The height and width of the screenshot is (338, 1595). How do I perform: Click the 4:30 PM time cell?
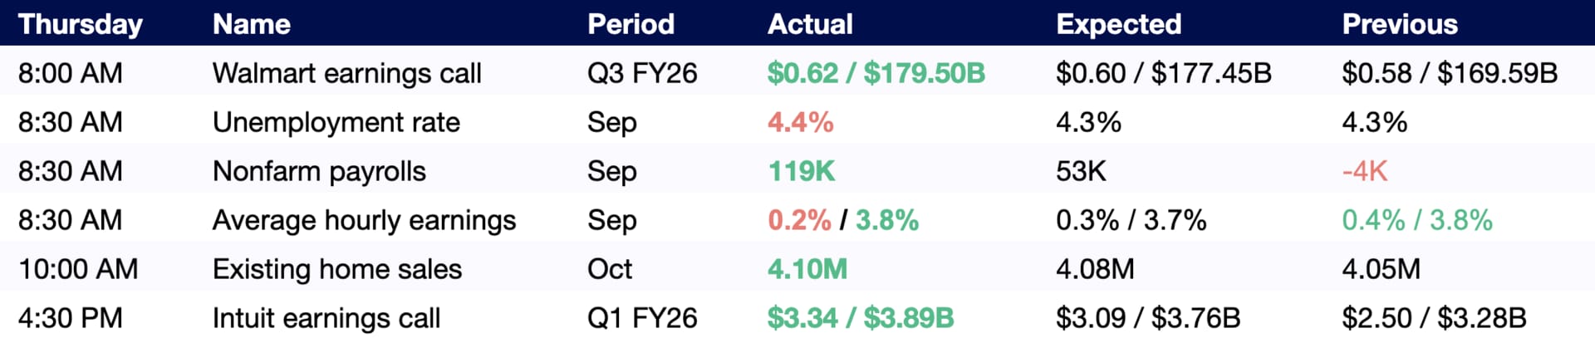(x=70, y=318)
